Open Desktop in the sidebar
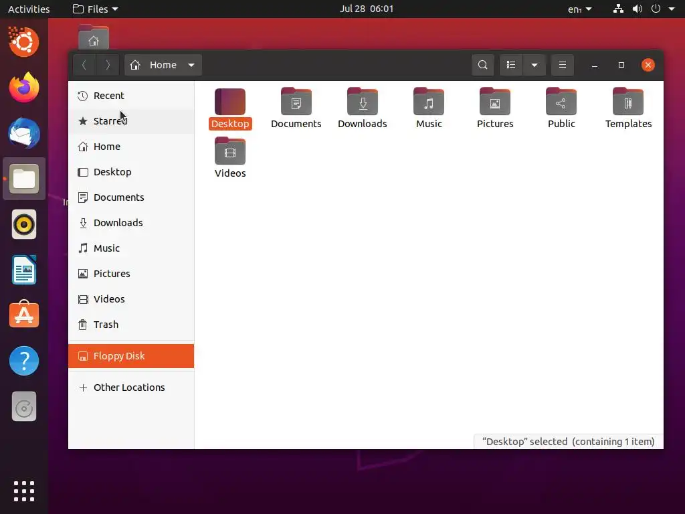 [131, 172]
